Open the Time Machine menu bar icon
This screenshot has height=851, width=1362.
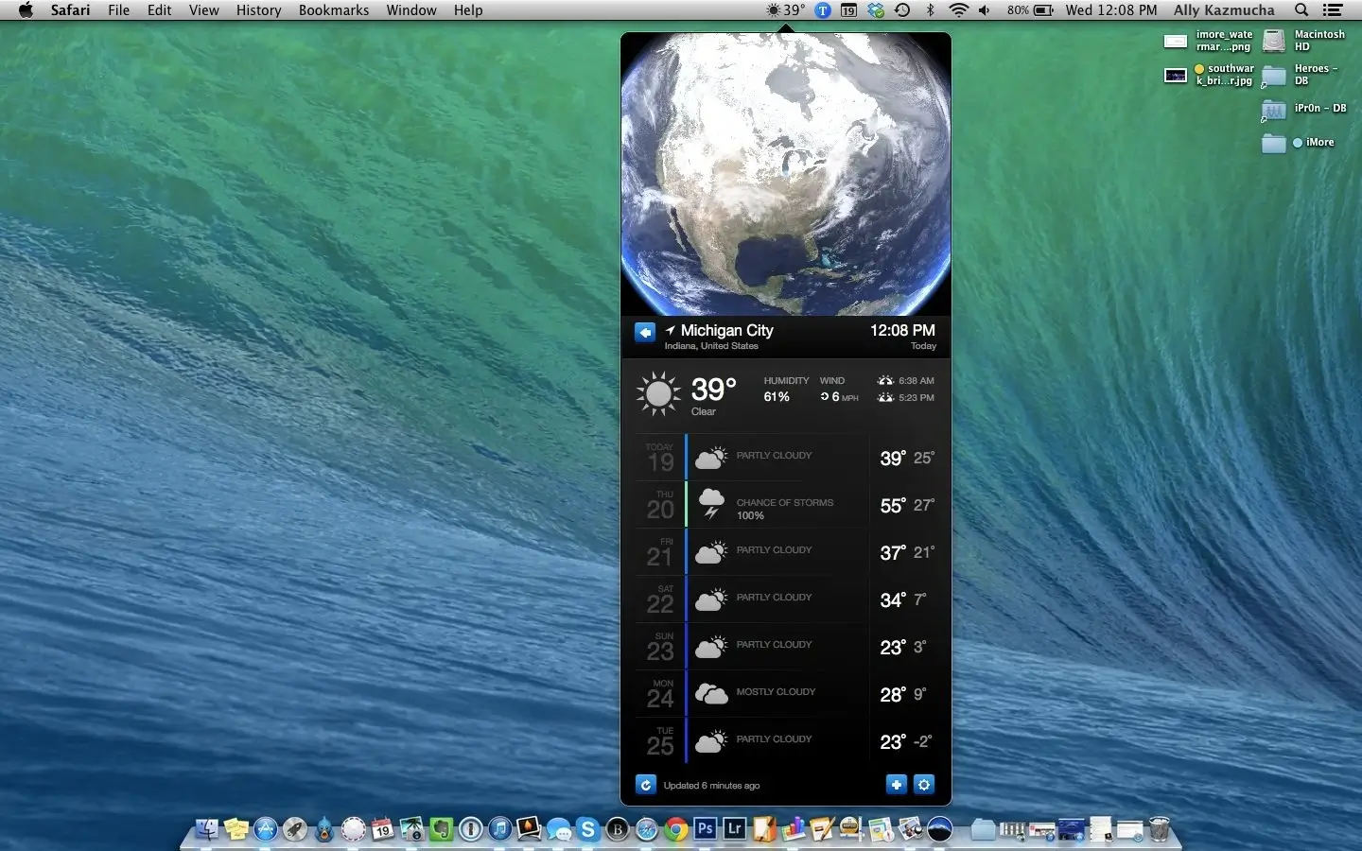pyautogui.click(x=903, y=10)
